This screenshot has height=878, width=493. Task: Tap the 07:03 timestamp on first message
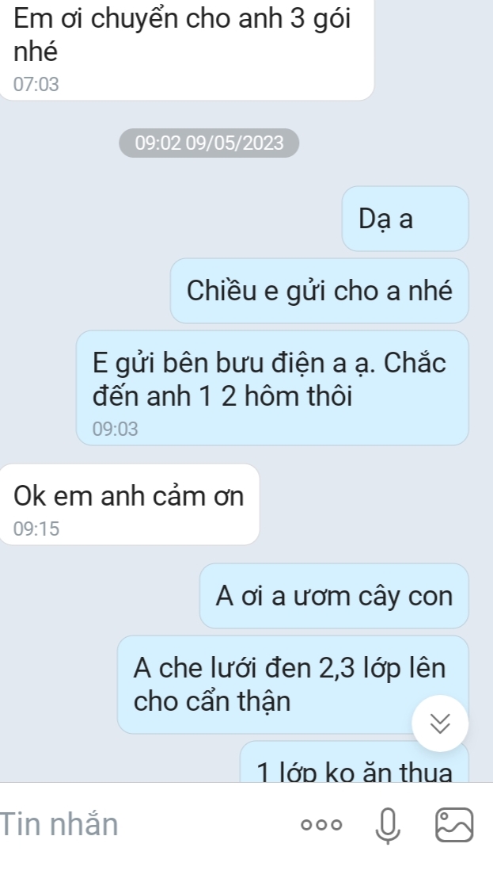(36, 85)
